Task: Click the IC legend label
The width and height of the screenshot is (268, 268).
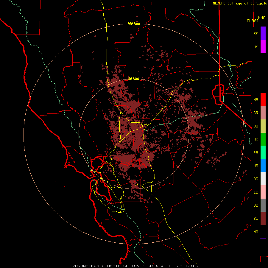Action: click(255, 192)
